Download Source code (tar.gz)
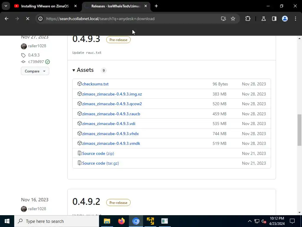302x227 pixels. tap(100, 163)
